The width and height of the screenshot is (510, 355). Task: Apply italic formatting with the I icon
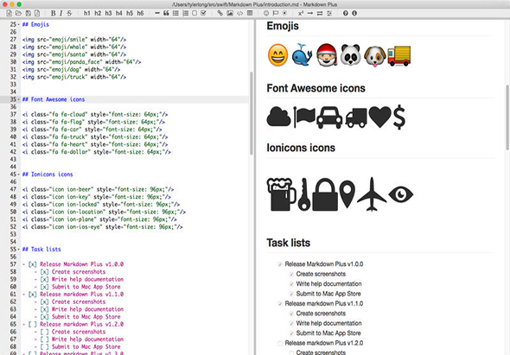61,13
